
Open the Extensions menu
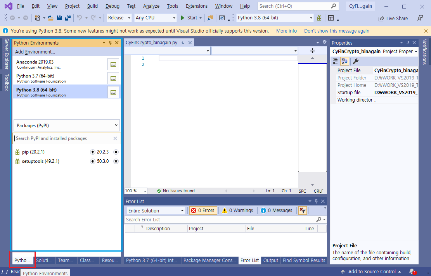(197, 6)
